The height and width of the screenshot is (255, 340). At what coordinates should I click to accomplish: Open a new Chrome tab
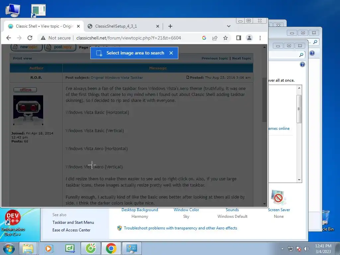click(170, 26)
